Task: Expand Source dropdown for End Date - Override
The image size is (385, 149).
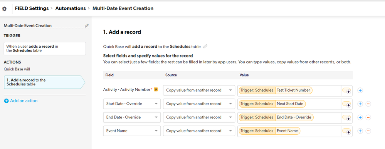Action: pyautogui.click(x=199, y=117)
